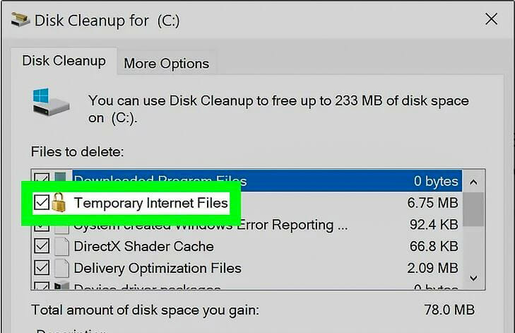The width and height of the screenshot is (515, 333).
Task: Close the Disk Cleanup dialog
Action: tap(492, 19)
